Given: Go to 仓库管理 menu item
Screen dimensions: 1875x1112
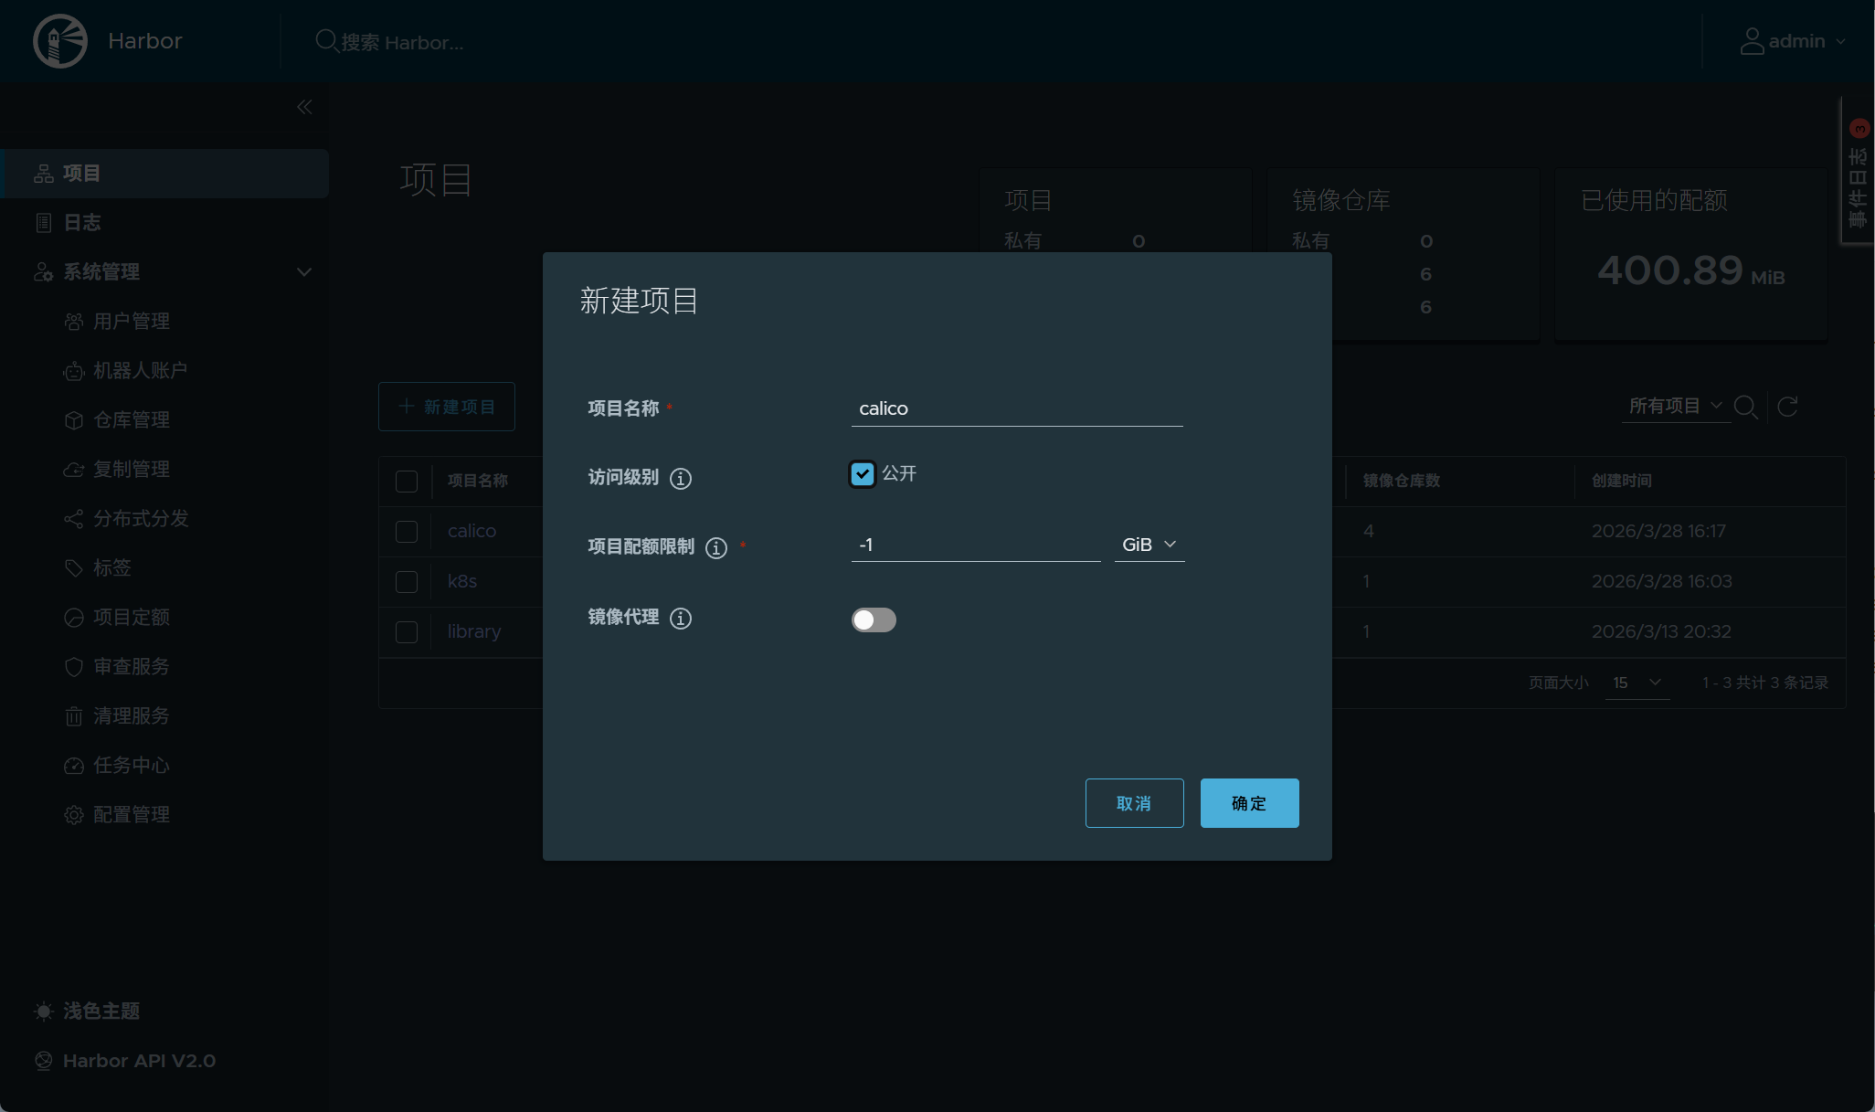Looking at the screenshot, I should [132, 420].
